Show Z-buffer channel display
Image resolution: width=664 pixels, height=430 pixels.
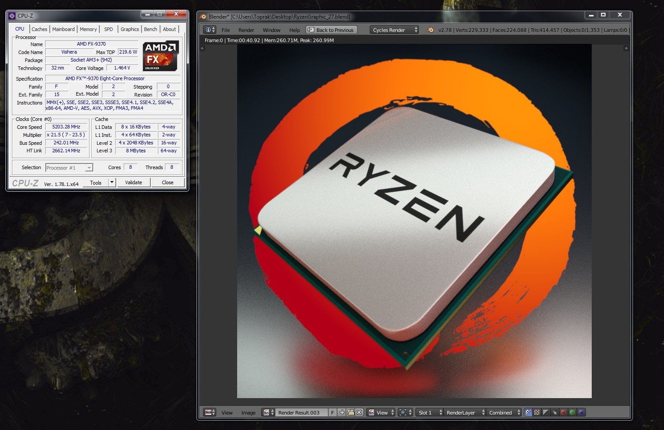[x=555, y=412]
